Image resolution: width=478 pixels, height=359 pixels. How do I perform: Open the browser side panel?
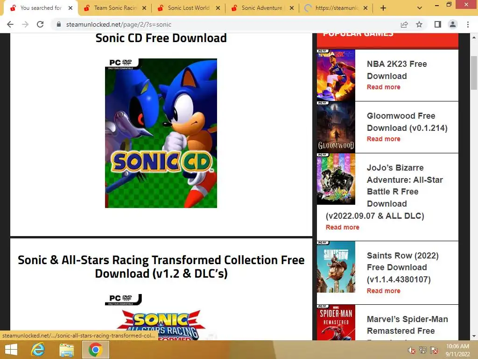click(x=438, y=24)
